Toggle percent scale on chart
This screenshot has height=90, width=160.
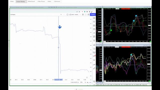(85, 82)
